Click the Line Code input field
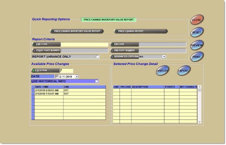The height and width of the screenshot is (145, 226). coord(84,44)
